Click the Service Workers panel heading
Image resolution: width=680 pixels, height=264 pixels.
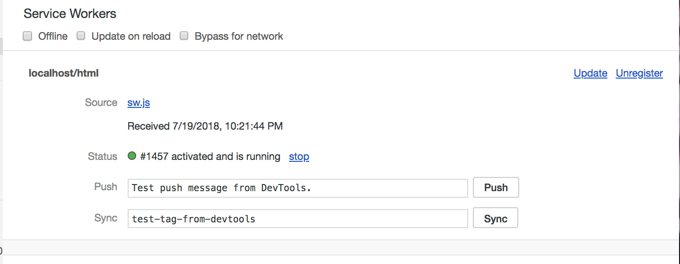click(70, 14)
